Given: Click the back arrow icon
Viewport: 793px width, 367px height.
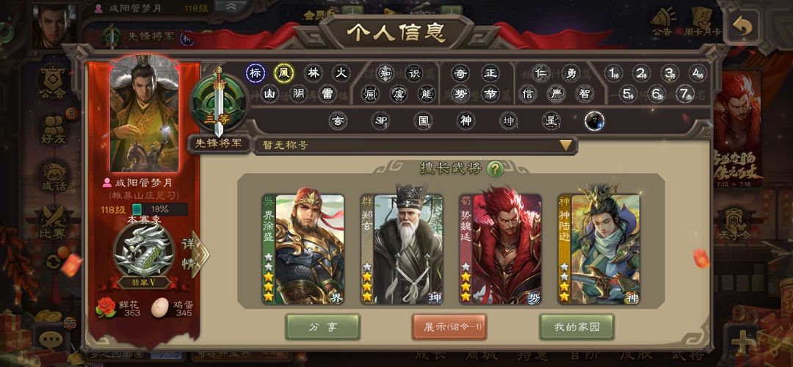Looking at the screenshot, I should 742,26.
